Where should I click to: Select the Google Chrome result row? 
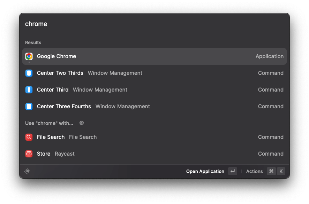(x=154, y=56)
